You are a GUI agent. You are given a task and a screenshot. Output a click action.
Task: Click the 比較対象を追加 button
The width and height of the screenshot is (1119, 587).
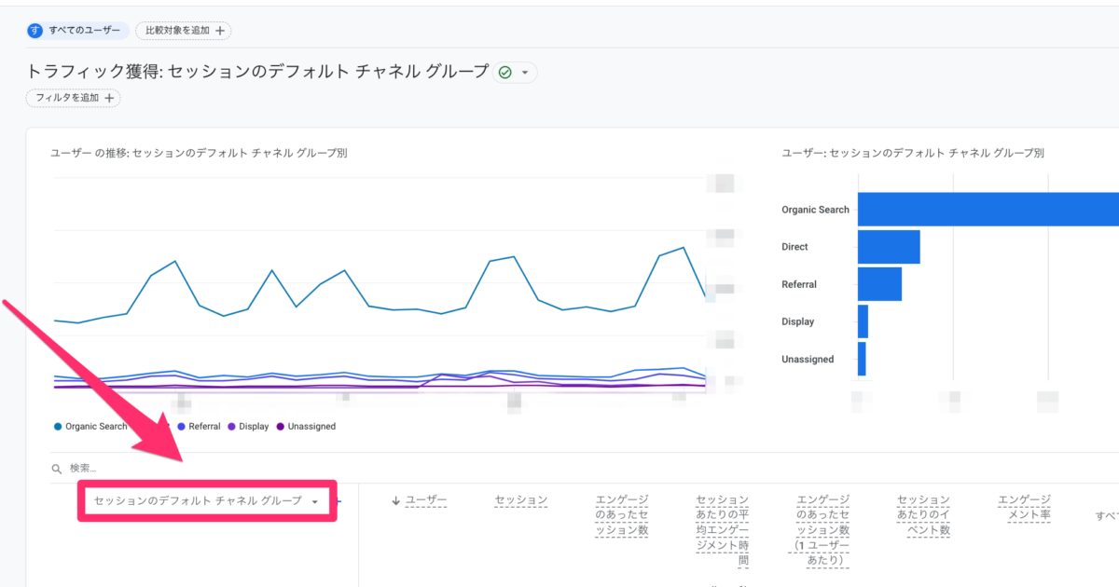tap(184, 30)
